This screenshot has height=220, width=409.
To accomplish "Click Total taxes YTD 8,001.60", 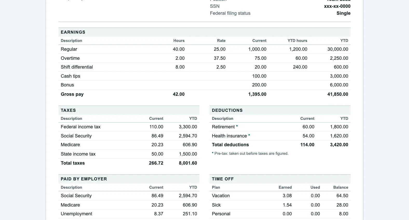I will [x=188, y=163].
